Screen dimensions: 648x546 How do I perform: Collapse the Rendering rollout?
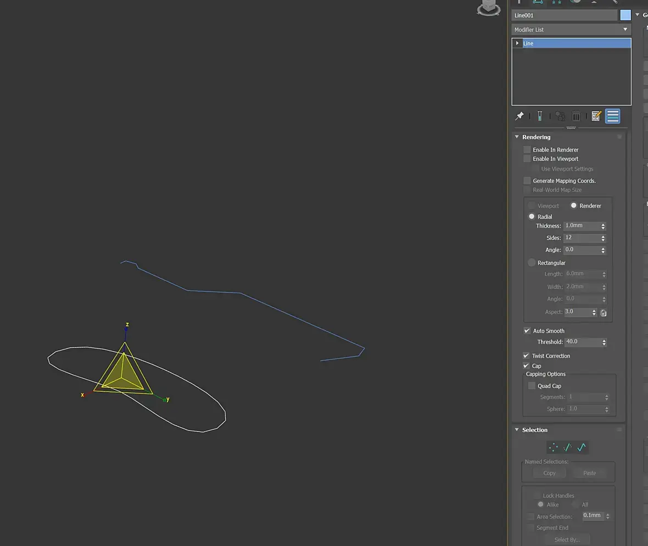517,137
